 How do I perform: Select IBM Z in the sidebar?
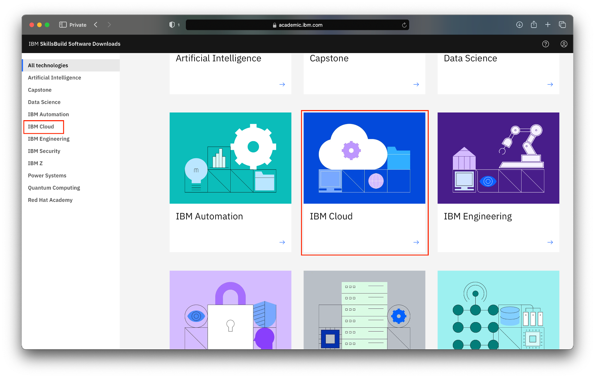(71, 163)
